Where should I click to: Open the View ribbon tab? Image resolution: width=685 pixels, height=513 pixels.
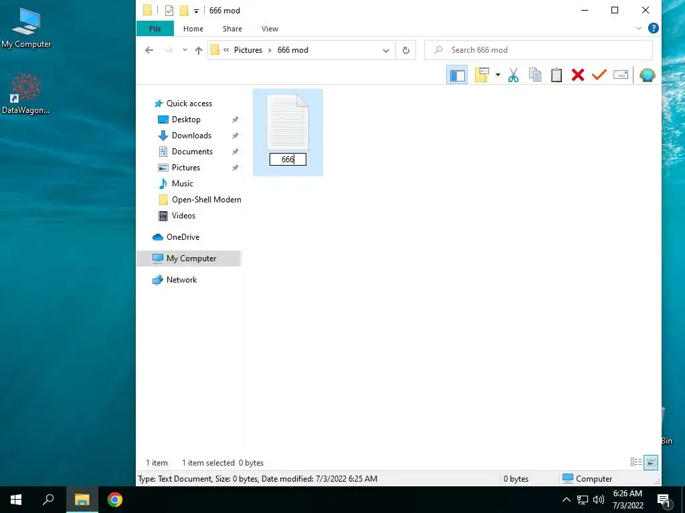(x=270, y=29)
